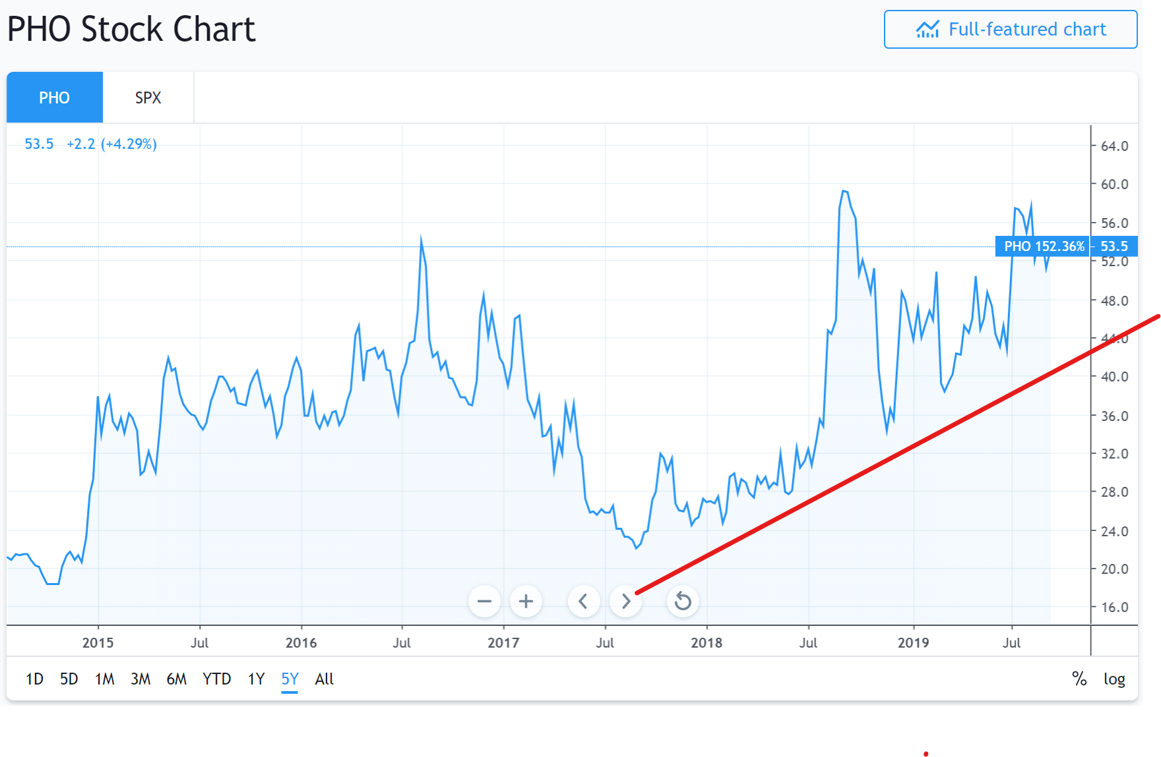
Task: Select YTD time range
Action: [x=216, y=679]
